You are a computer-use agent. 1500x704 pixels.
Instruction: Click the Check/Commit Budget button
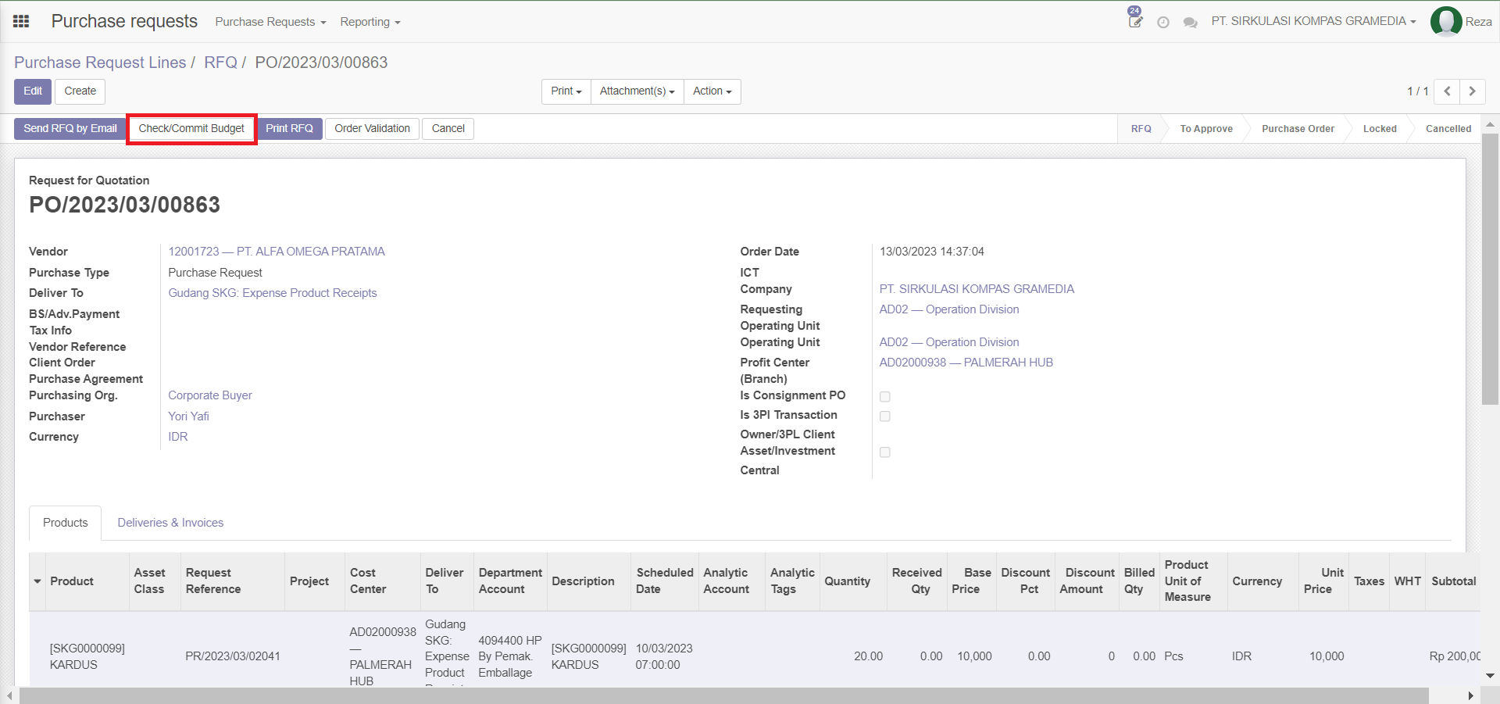(x=191, y=129)
